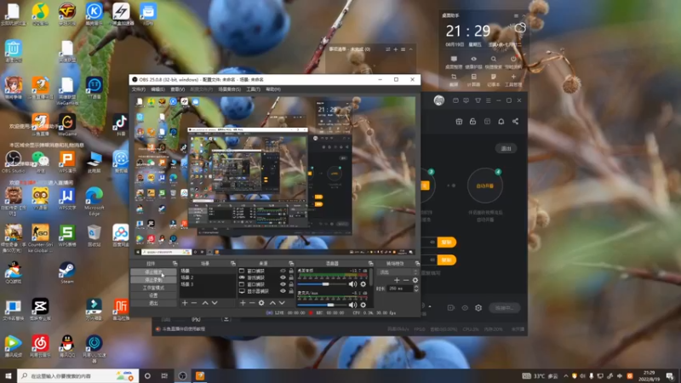The image size is (681, 383).
Task: Open the Douyu window menu (three lines) icon
Action: click(488, 100)
